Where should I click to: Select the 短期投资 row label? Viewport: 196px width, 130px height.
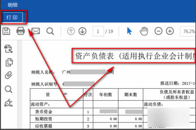(x=44, y=119)
